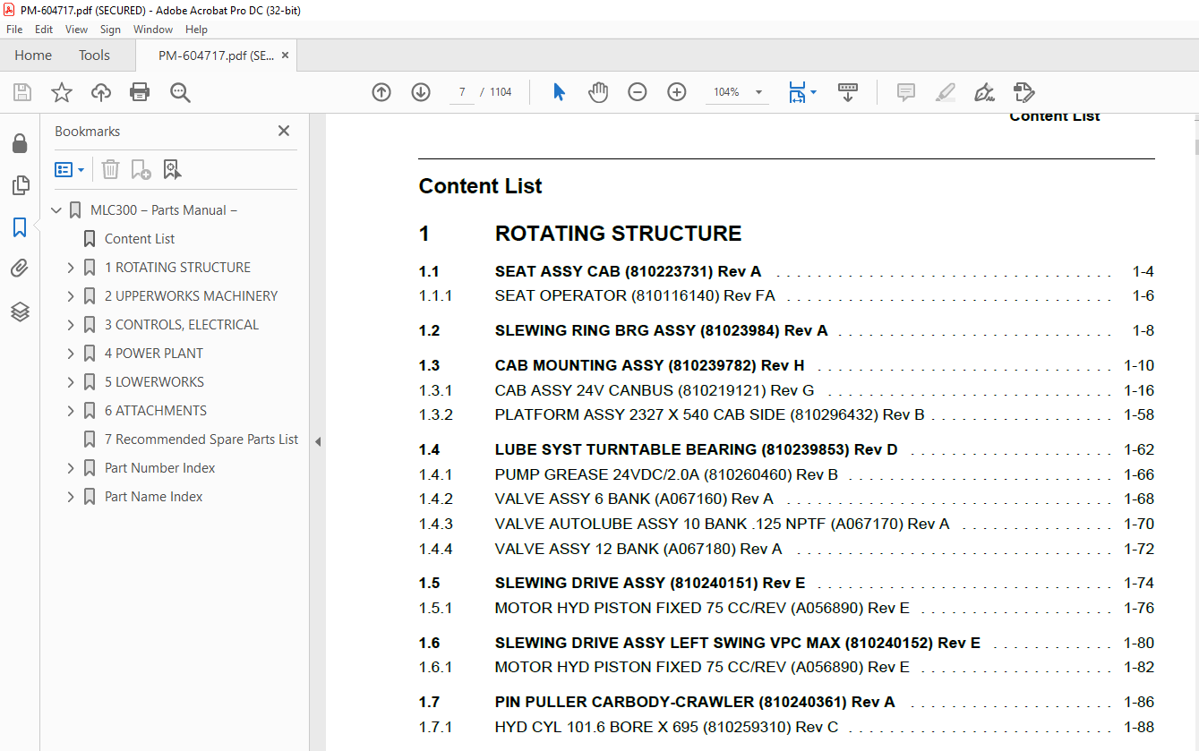Follow the LUBE SYST TURNTABLE BEARING link
This screenshot has height=751, width=1199.
(x=696, y=449)
